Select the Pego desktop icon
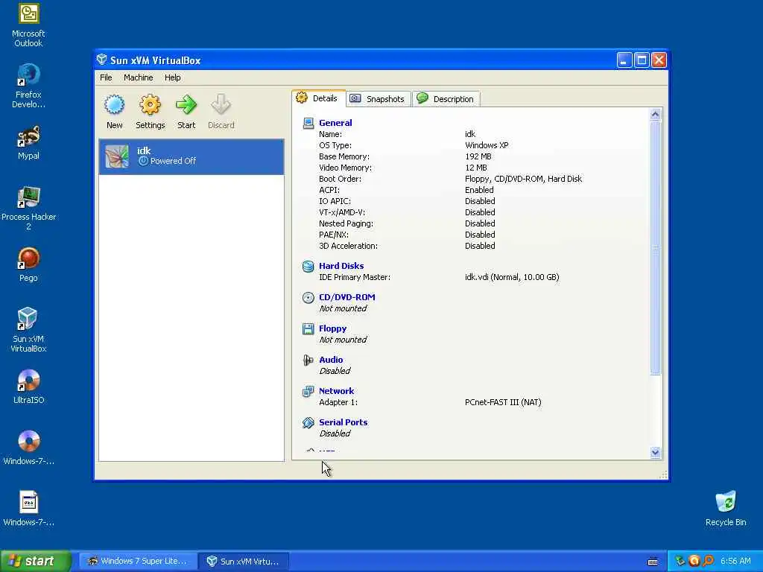Screen dimensions: 763x572 [x=28, y=264]
